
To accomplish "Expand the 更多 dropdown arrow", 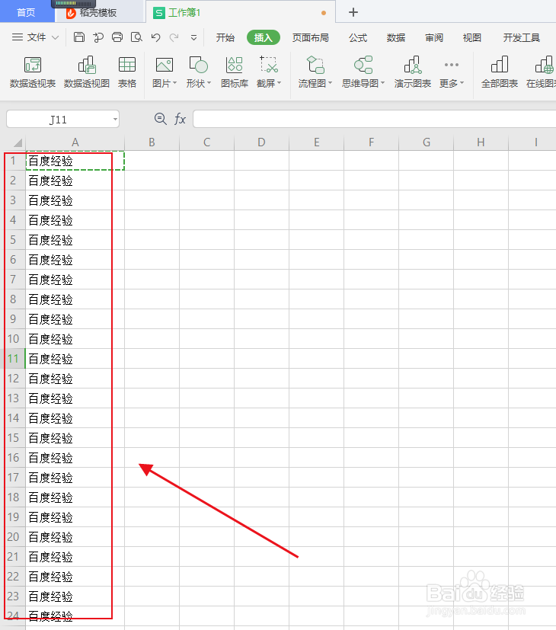I will [462, 83].
